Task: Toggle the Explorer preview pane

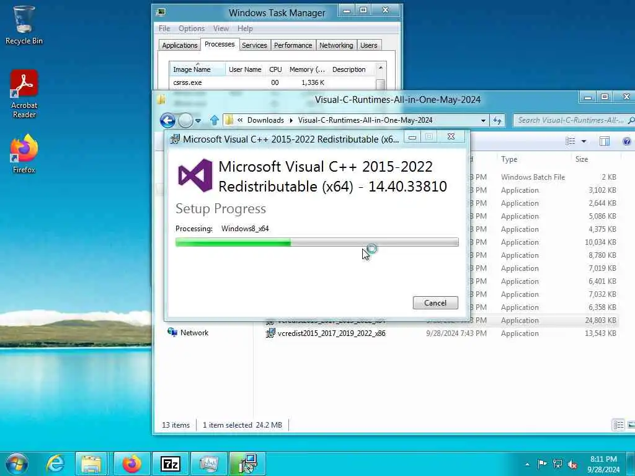Action: click(604, 141)
